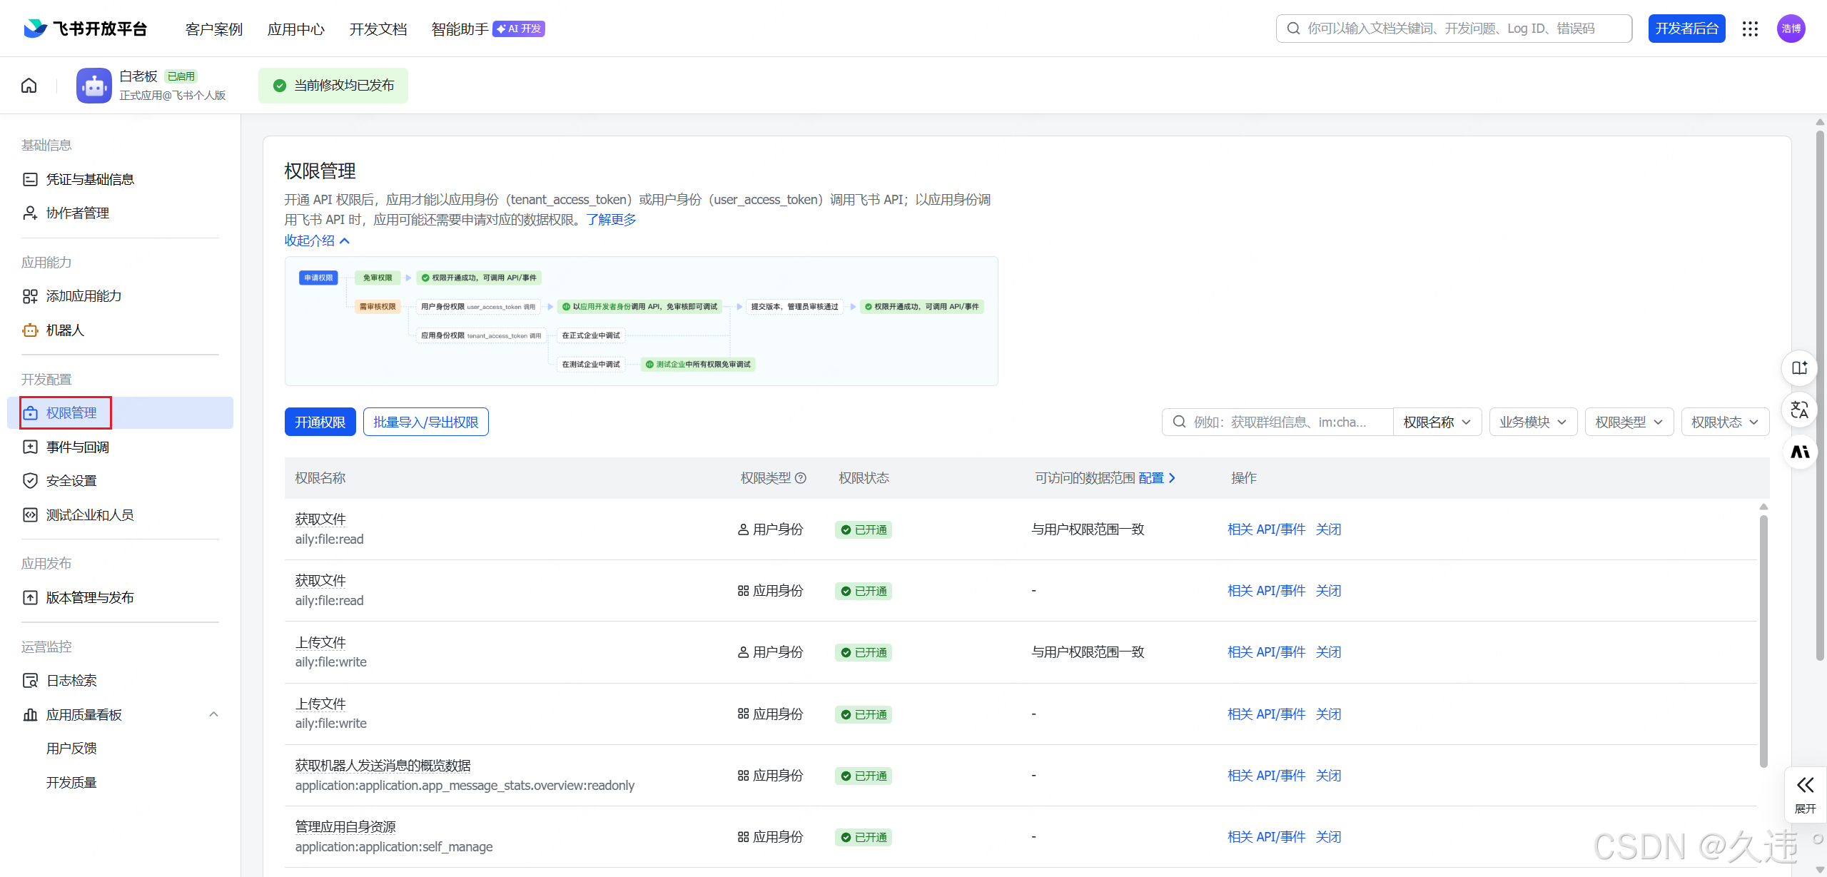Click the user avatar in top right

(1791, 29)
